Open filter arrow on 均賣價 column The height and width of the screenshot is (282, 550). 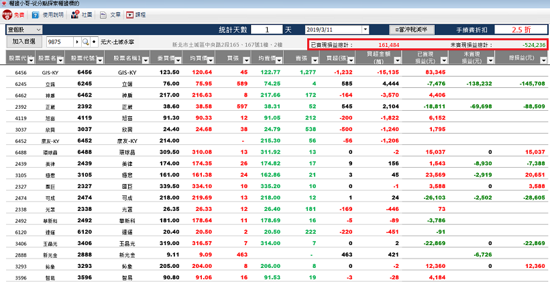coord(280,61)
